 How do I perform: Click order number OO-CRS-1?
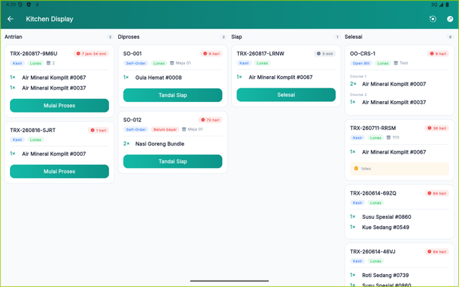coord(363,54)
